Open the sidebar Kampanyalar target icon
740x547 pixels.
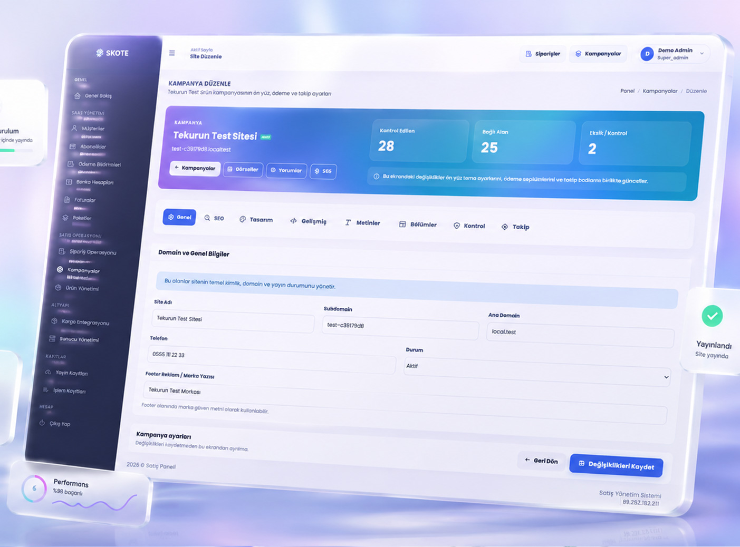point(60,269)
